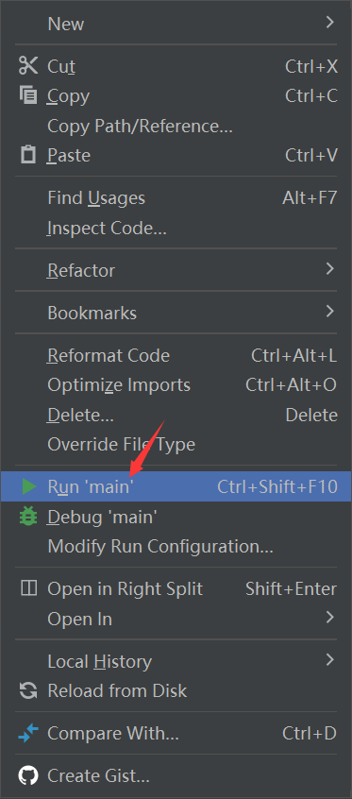
Task: Click the green Debug bug icon
Action: pos(28,517)
